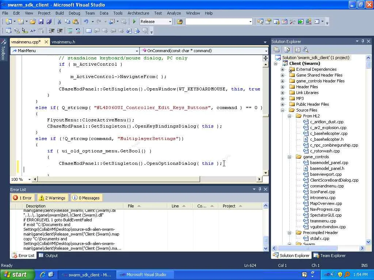Open the empty Find combo box dropdown
The image size is (374, 280).
tap(250, 22)
